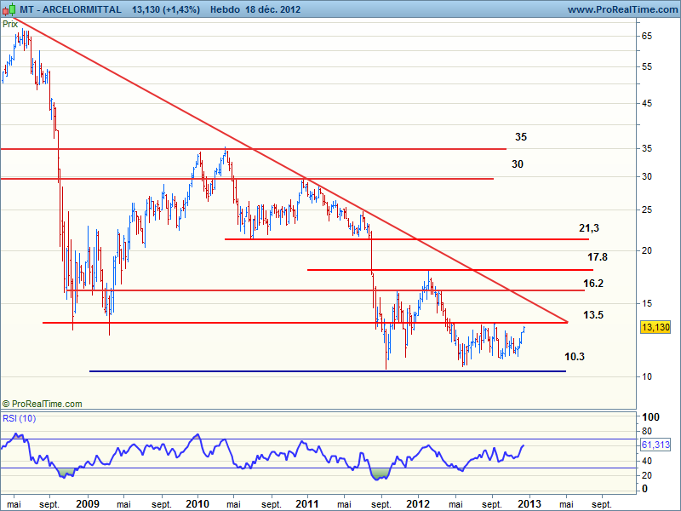The image size is (681, 511).
Task: Click the 2013 year marker on the time axis
Action: (528, 503)
